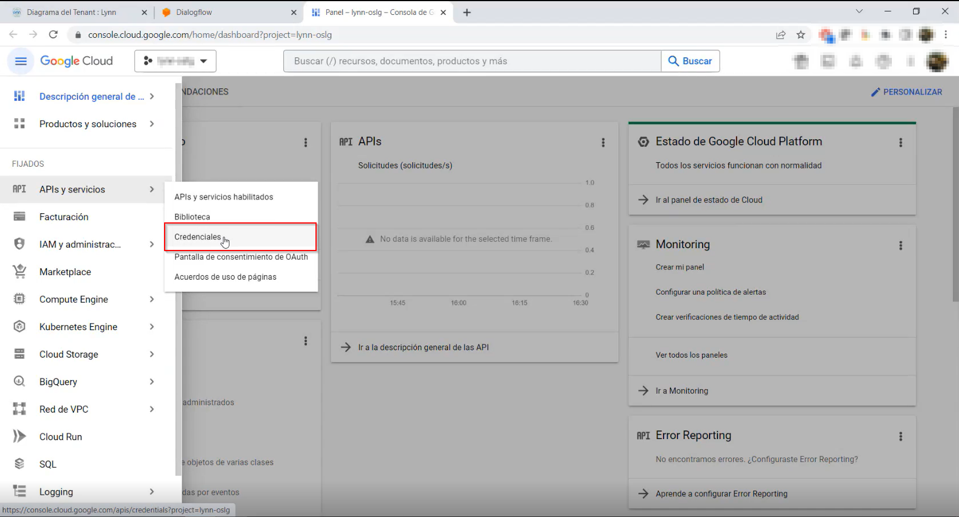Open Ir al panel de estado de Cloud

pyautogui.click(x=709, y=200)
